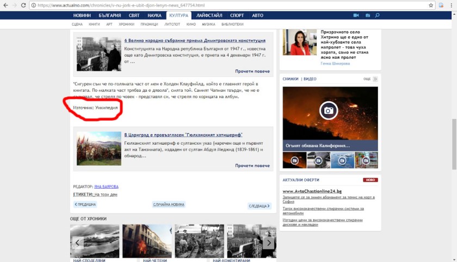Go to the previous article via ПРЕДИШНА
The width and height of the screenshot is (457, 262).
coord(85,204)
